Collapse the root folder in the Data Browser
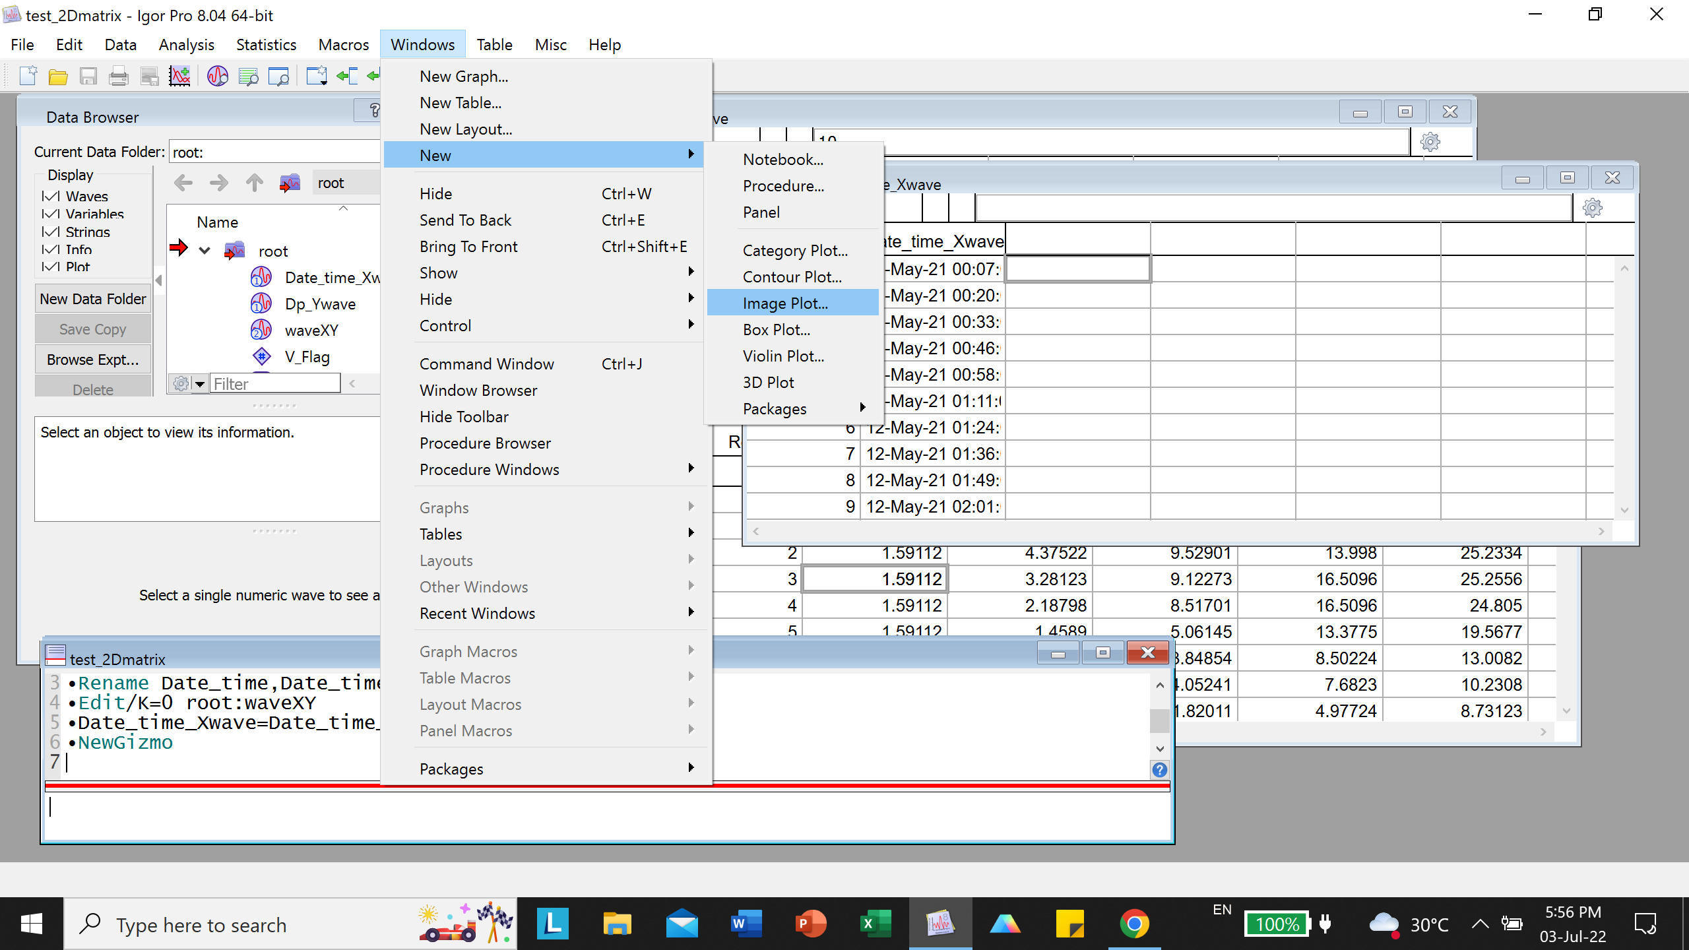 pyautogui.click(x=205, y=250)
